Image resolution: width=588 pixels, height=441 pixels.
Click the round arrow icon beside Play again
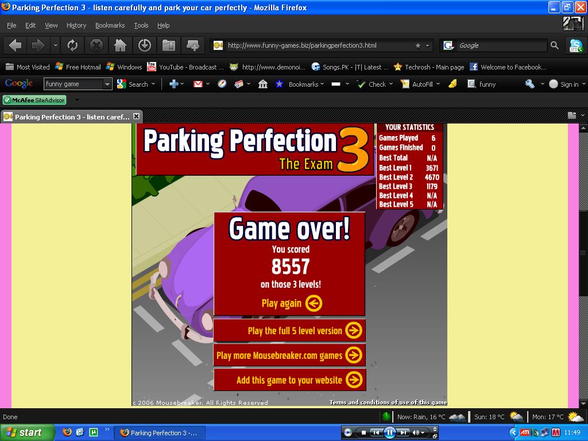[x=314, y=303]
